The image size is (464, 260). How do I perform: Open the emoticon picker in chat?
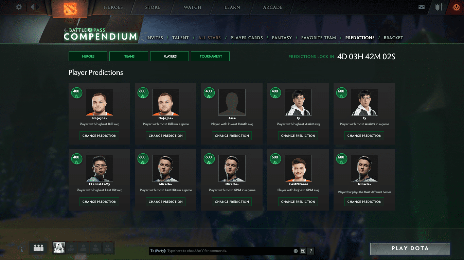tap(296, 251)
